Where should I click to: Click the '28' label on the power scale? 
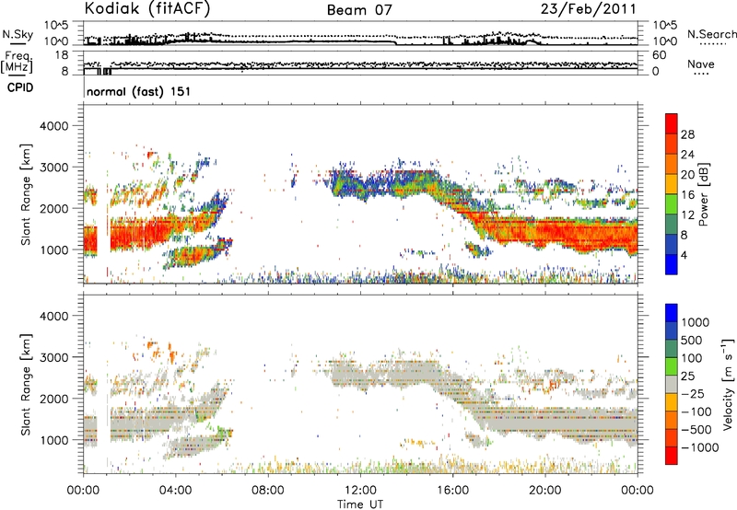coord(687,134)
